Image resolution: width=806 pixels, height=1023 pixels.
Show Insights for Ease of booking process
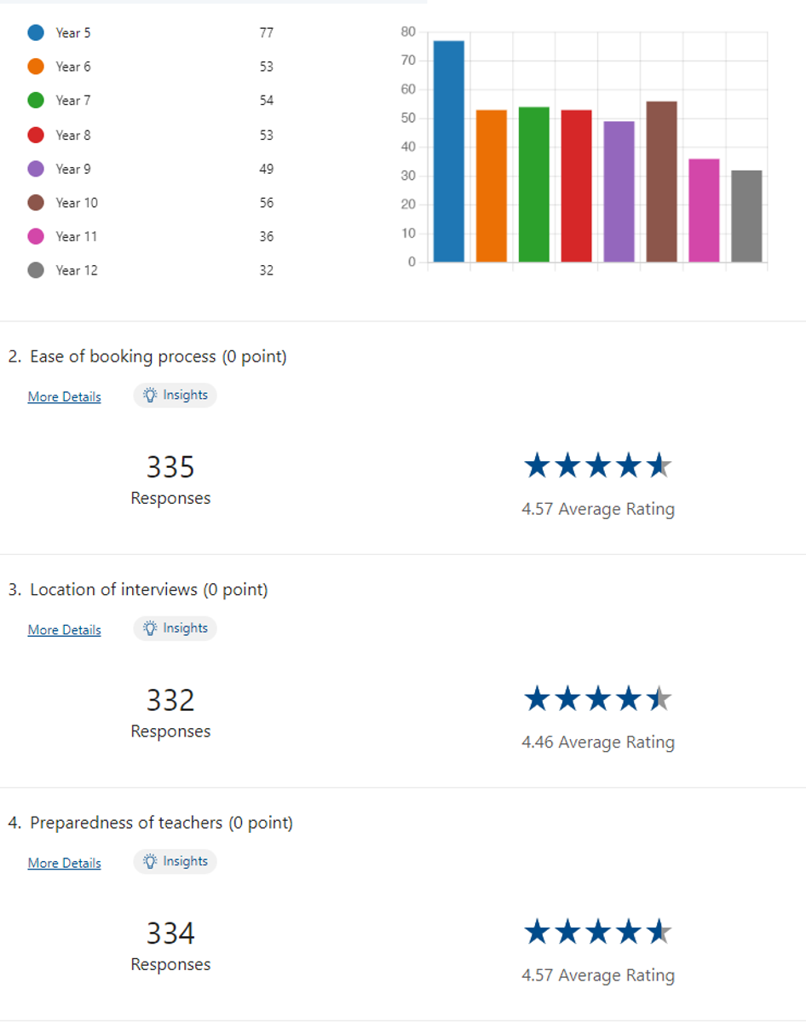pos(176,396)
